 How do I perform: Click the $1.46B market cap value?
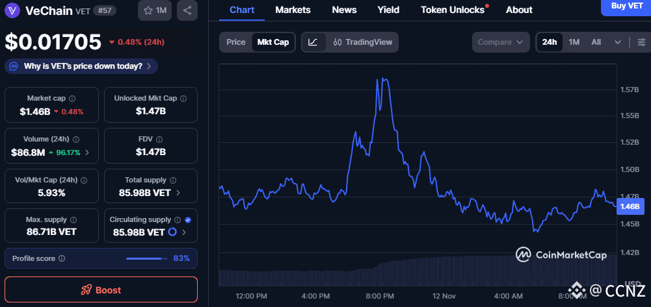click(35, 112)
